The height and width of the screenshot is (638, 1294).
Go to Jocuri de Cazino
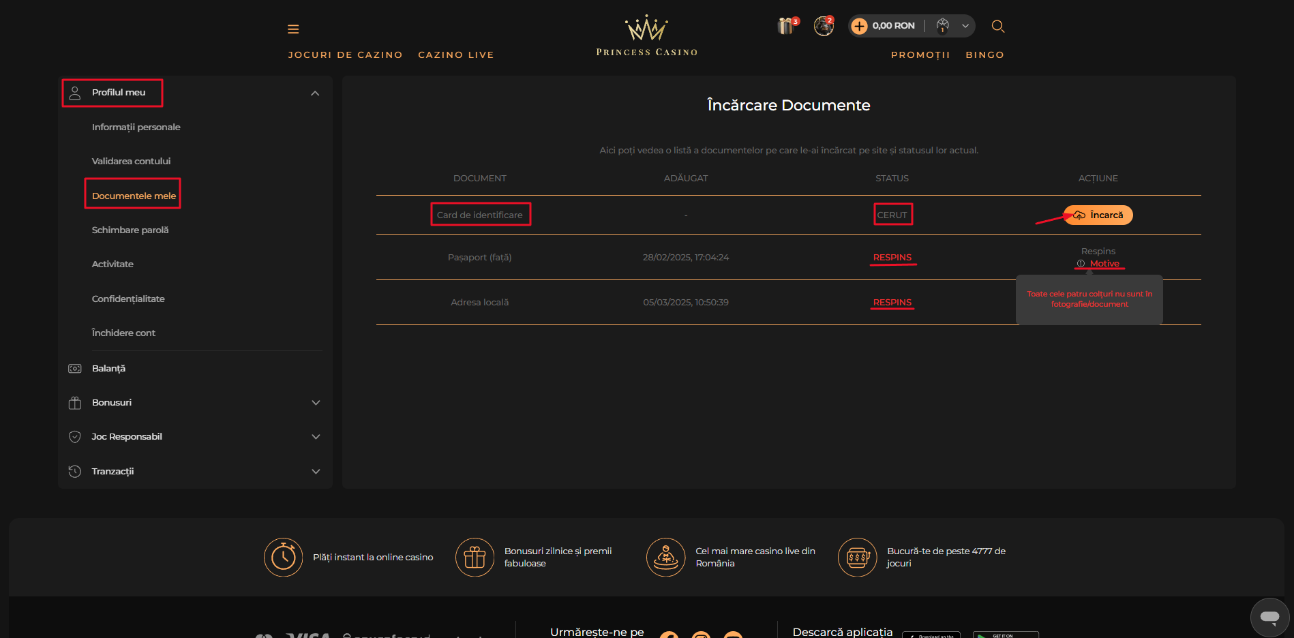345,55
